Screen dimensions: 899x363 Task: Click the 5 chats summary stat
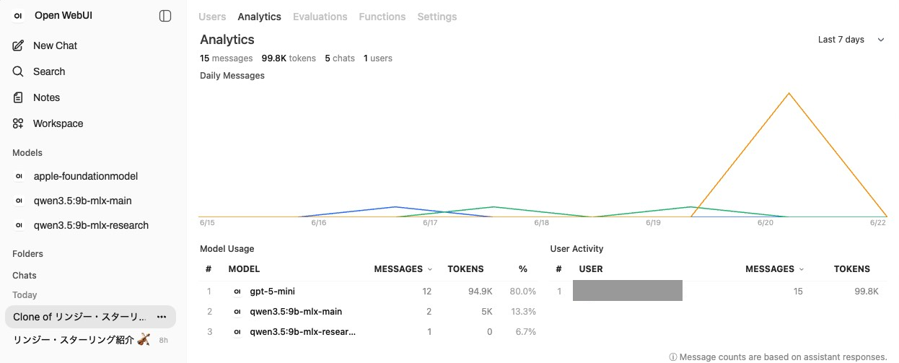click(x=340, y=58)
